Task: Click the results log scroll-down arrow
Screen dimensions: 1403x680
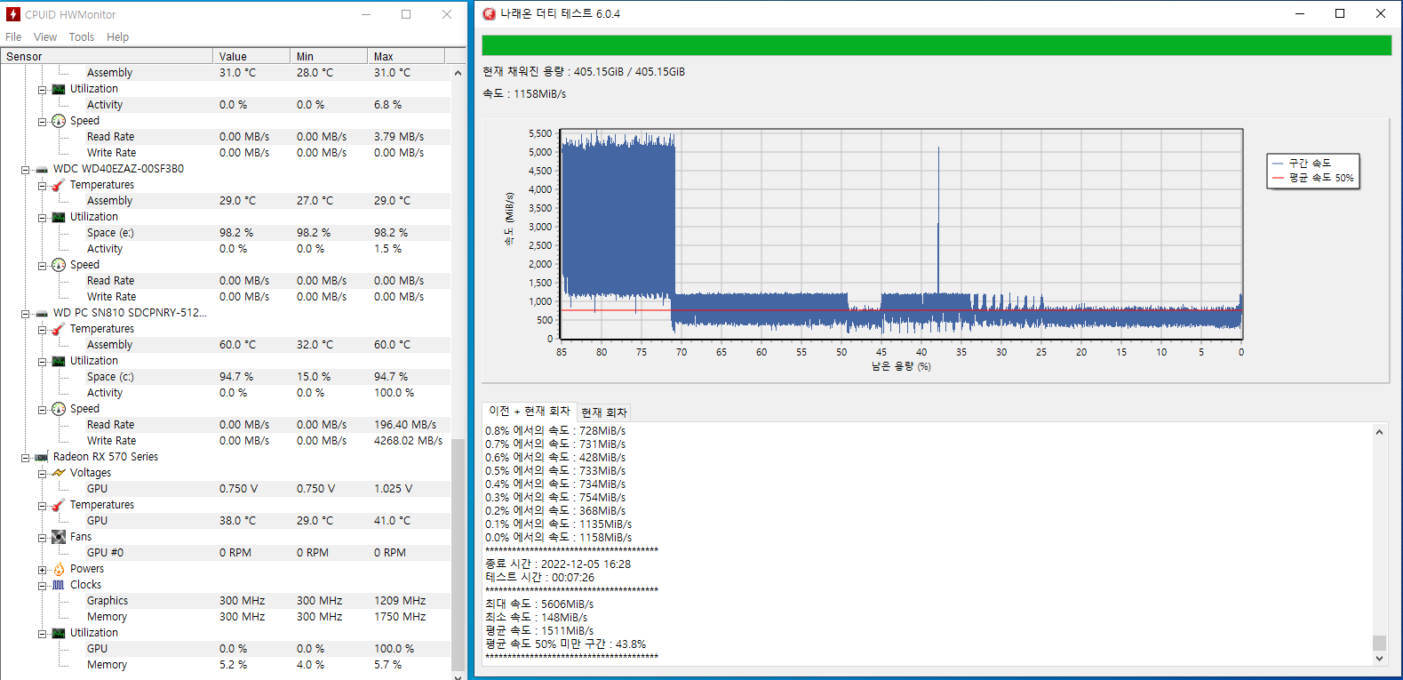Action: 1379,659
